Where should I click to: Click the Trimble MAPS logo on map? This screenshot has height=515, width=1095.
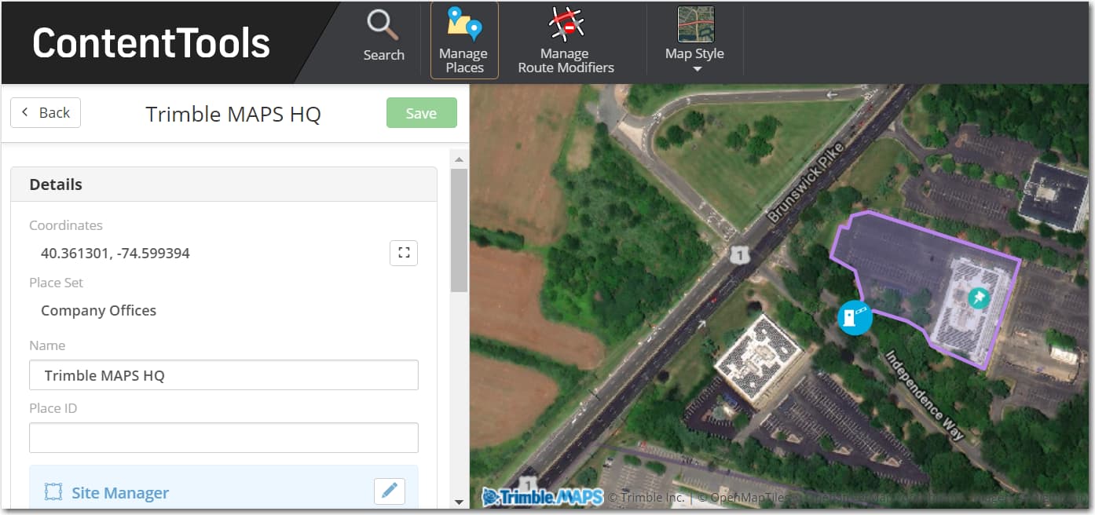(543, 497)
